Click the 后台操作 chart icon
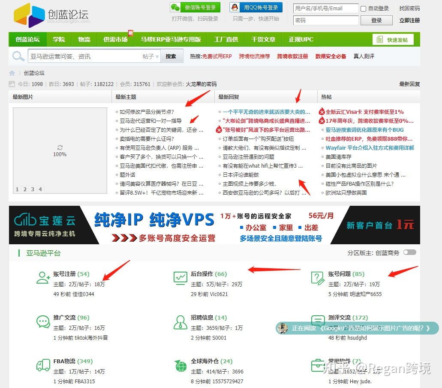Viewport: 442px width, 388px height. click(180, 277)
